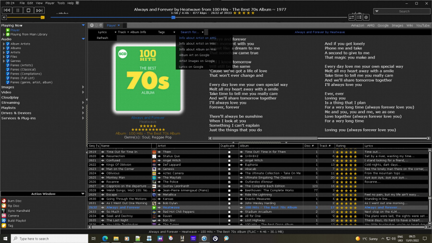Click the AMG link
The height and width of the screenshot is (243, 432).
coord(371,25)
